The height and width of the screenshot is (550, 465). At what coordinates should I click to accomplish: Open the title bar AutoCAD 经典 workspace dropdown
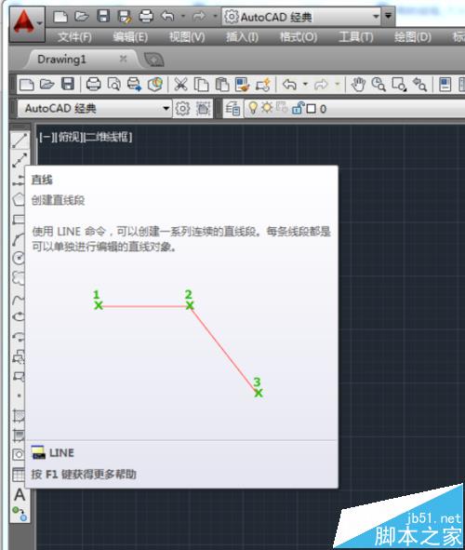click(301, 17)
